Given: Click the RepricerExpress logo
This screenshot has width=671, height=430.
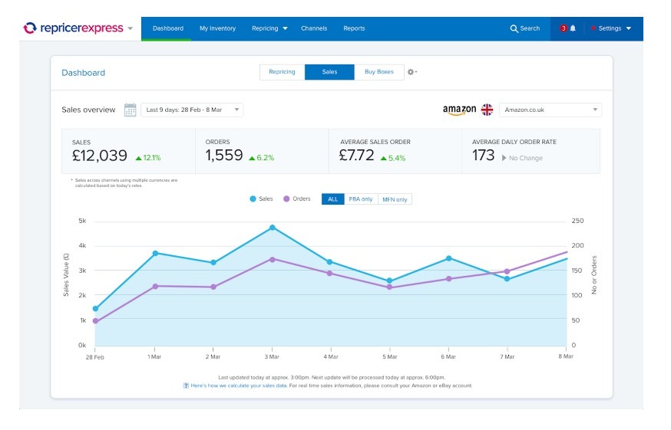Looking at the screenshot, I should [x=73, y=28].
